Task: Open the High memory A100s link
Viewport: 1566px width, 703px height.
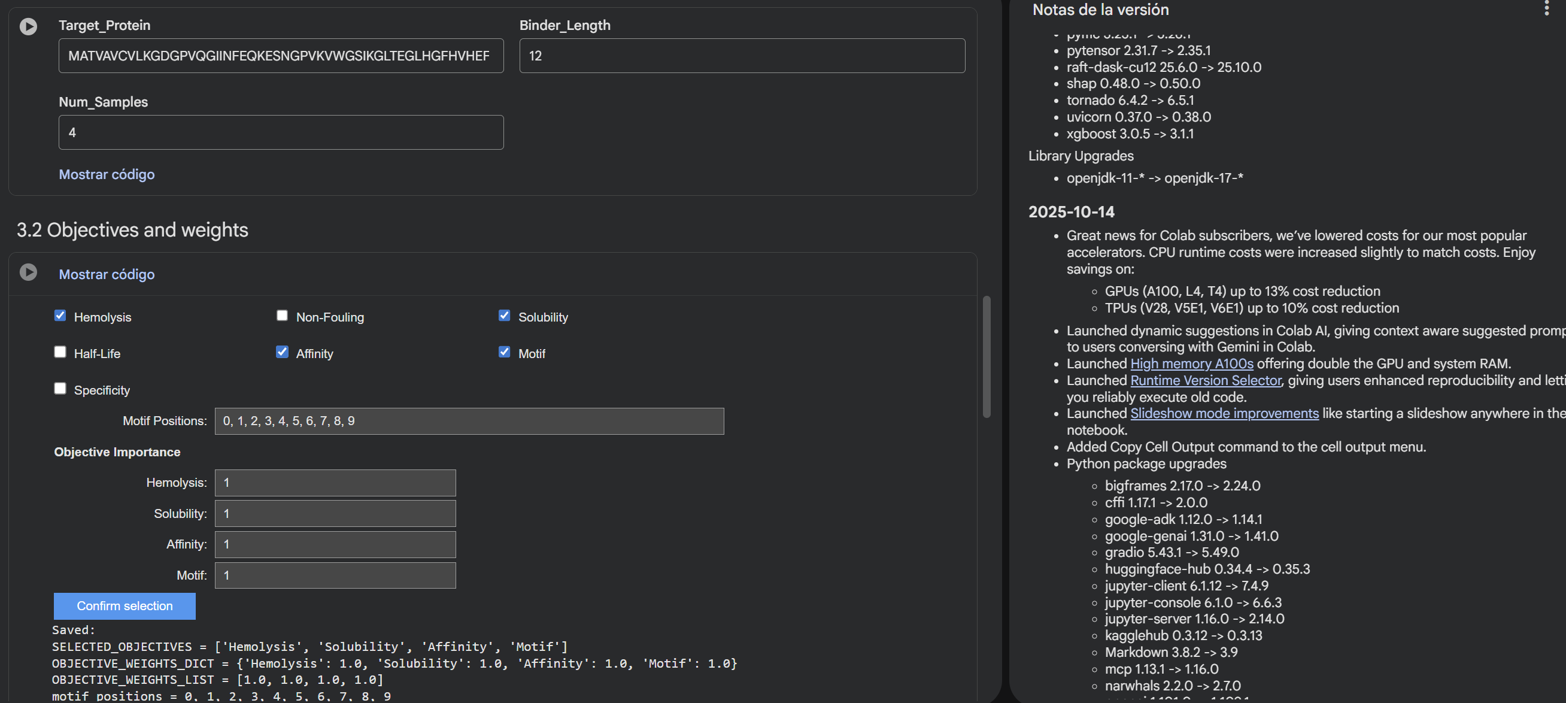Action: click(x=1191, y=363)
